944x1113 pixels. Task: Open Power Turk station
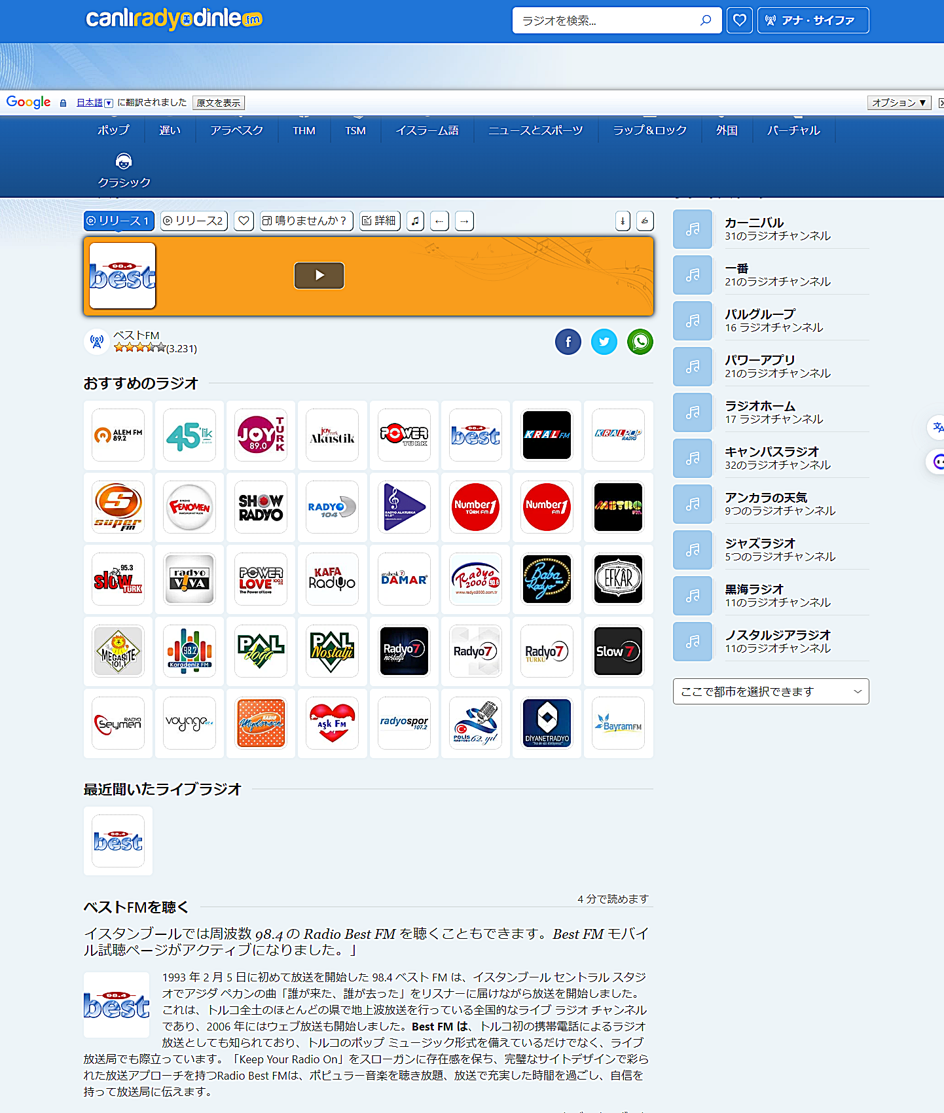404,435
